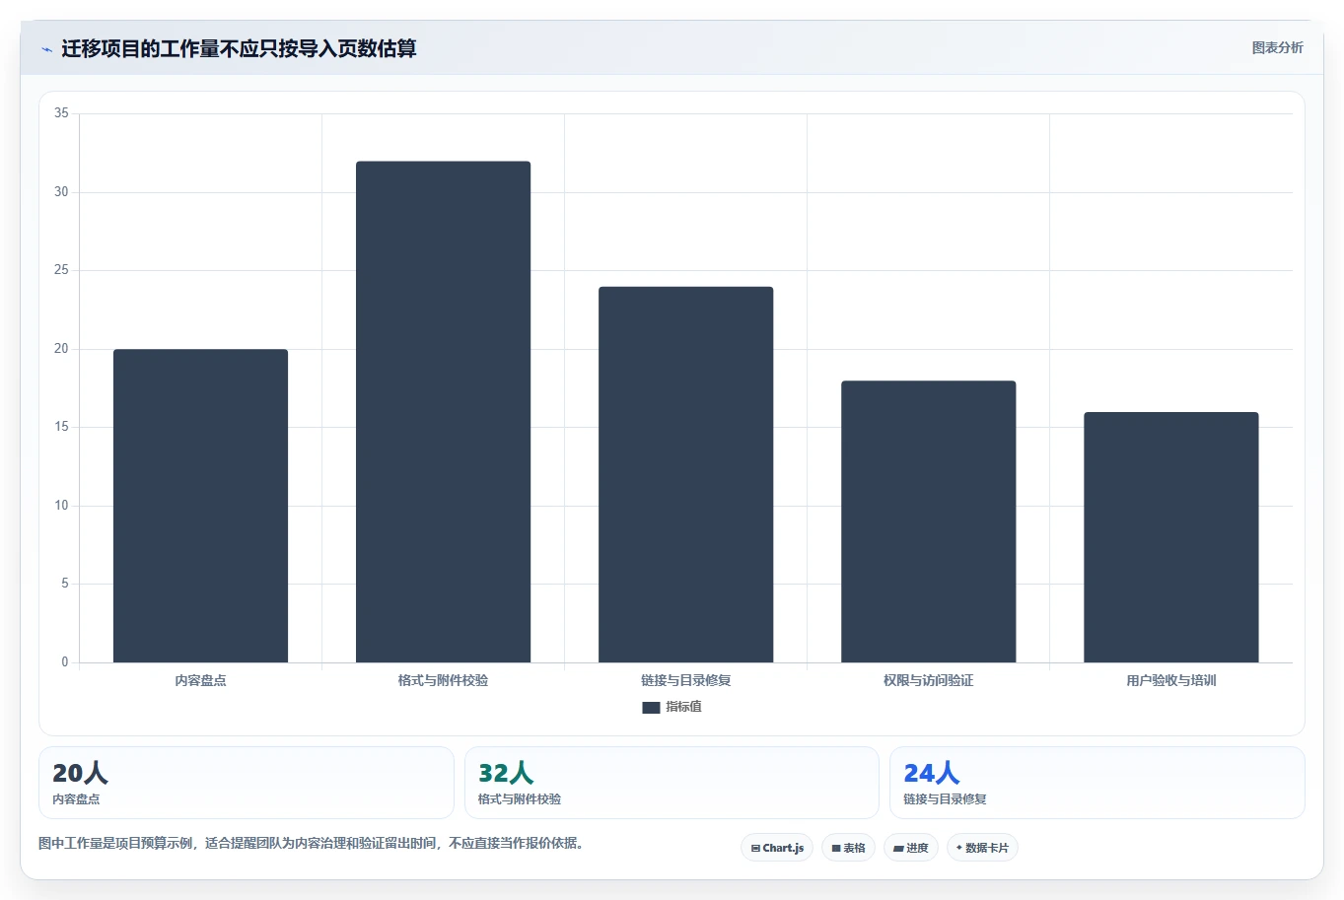The width and height of the screenshot is (1344, 900).
Task: Click the 数据卡片 tag chip
Action: 982,848
